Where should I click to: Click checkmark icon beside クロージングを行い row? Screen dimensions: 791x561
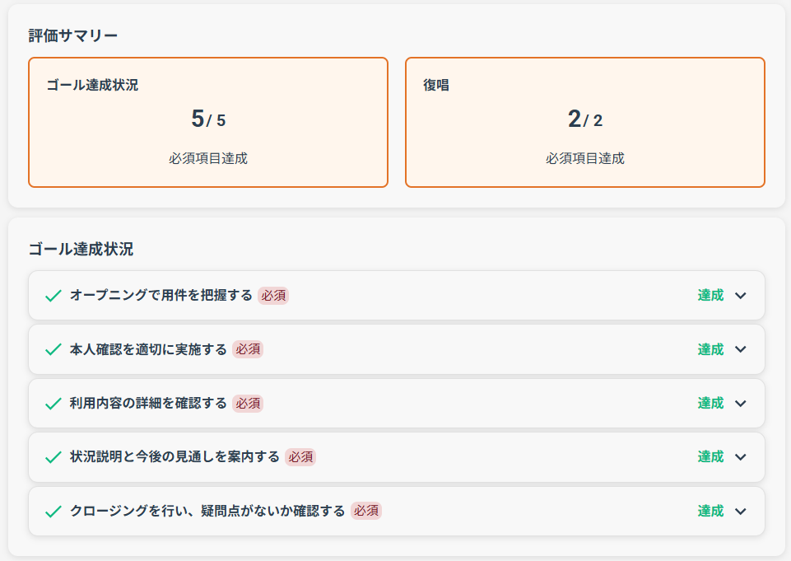[54, 511]
